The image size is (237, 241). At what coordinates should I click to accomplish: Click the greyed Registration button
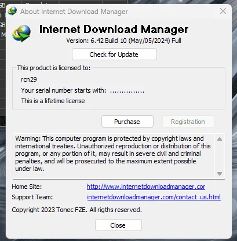[x=188, y=122]
